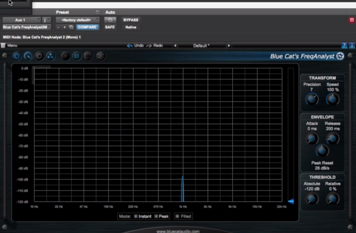
Task: Go to next preset arrow
Action: point(229,46)
